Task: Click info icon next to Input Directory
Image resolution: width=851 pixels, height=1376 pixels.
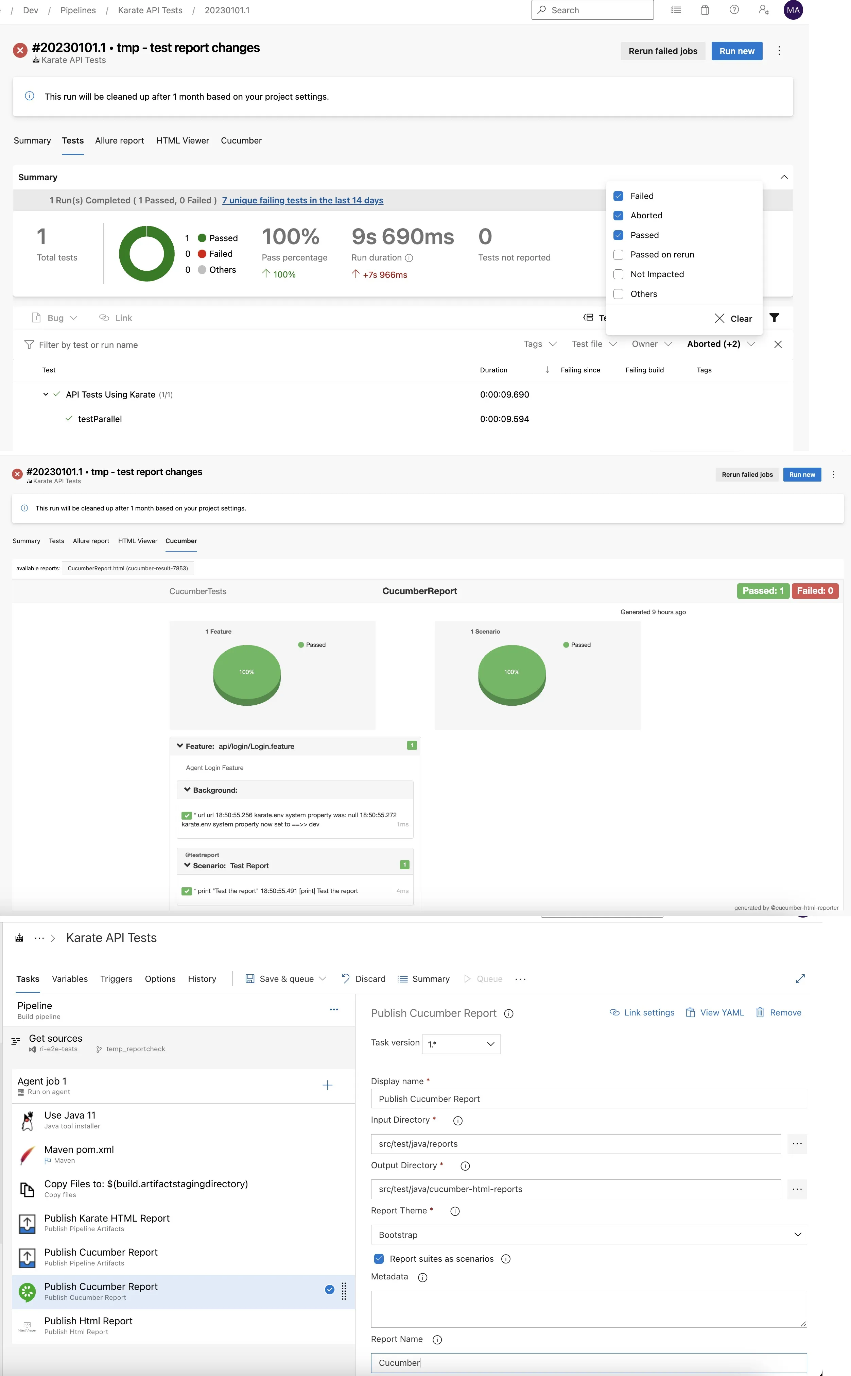Action: tap(457, 1120)
